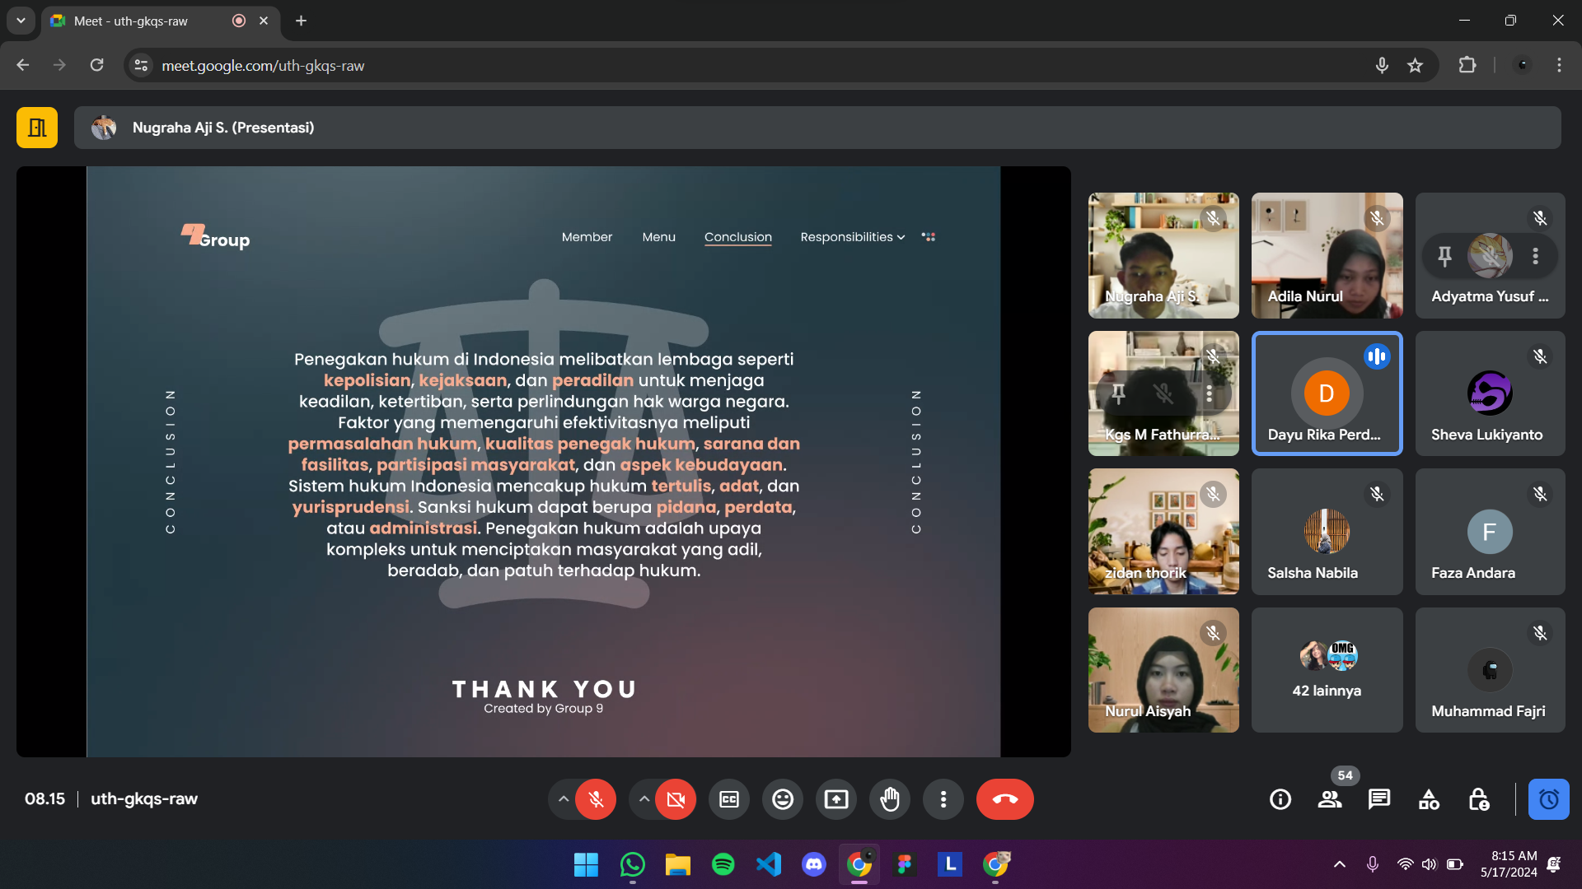Open the chat panel icon
Screen dimensions: 1582x889
1379,799
